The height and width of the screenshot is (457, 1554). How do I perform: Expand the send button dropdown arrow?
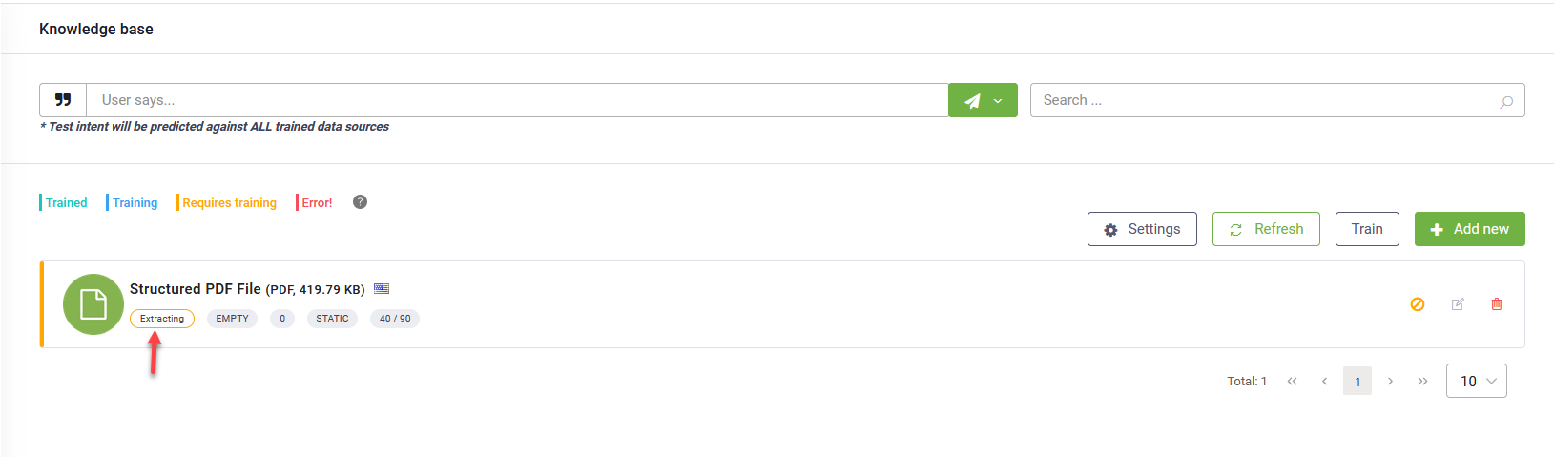(x=998, y=101)
